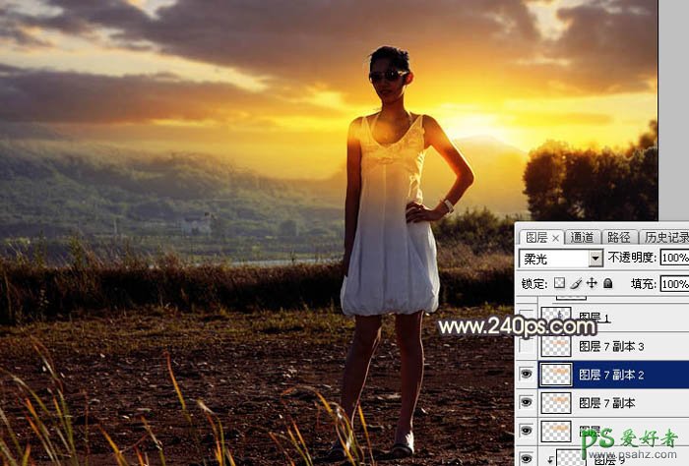The width and height of the screenshot is (689, 466).
Task: Hide the 图层 7 副本 layer
Action: click(527, 403)
